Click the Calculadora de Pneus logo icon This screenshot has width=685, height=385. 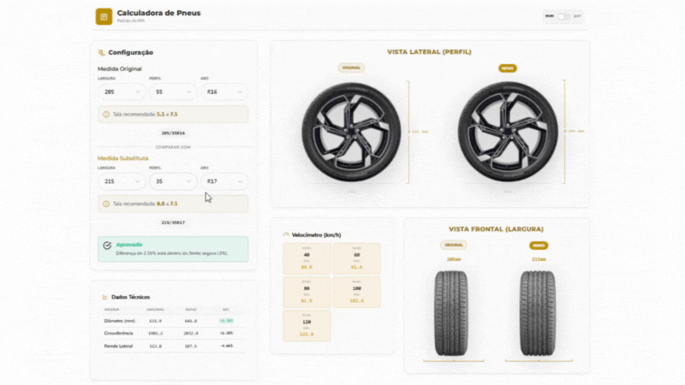click(x=104, y=16)
